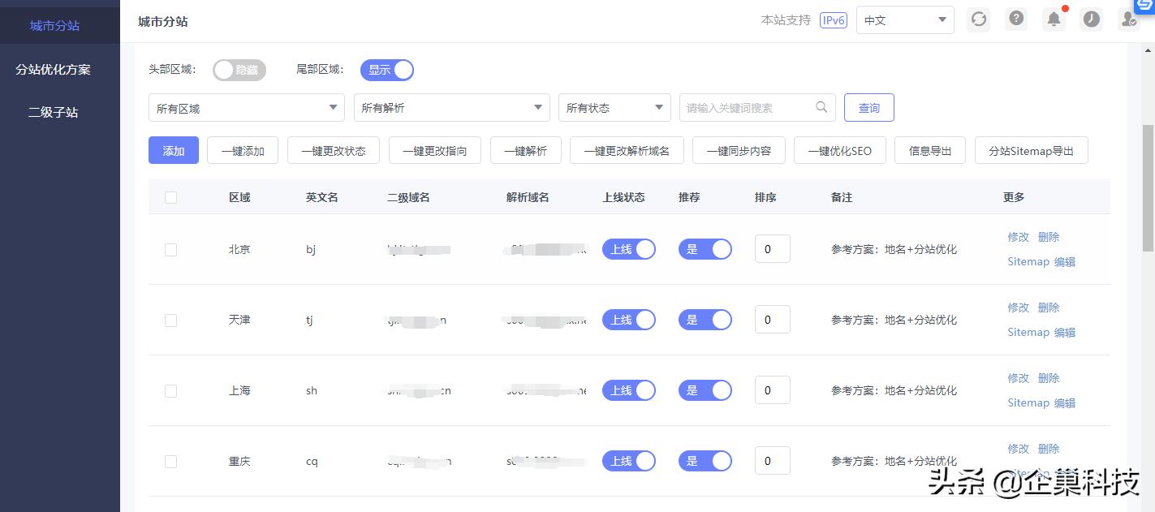Image resolution: width=1155 pixels, height=512 pixels.
Task: Turn off the 尾部区域 display switch
Action: coord(387,70)
